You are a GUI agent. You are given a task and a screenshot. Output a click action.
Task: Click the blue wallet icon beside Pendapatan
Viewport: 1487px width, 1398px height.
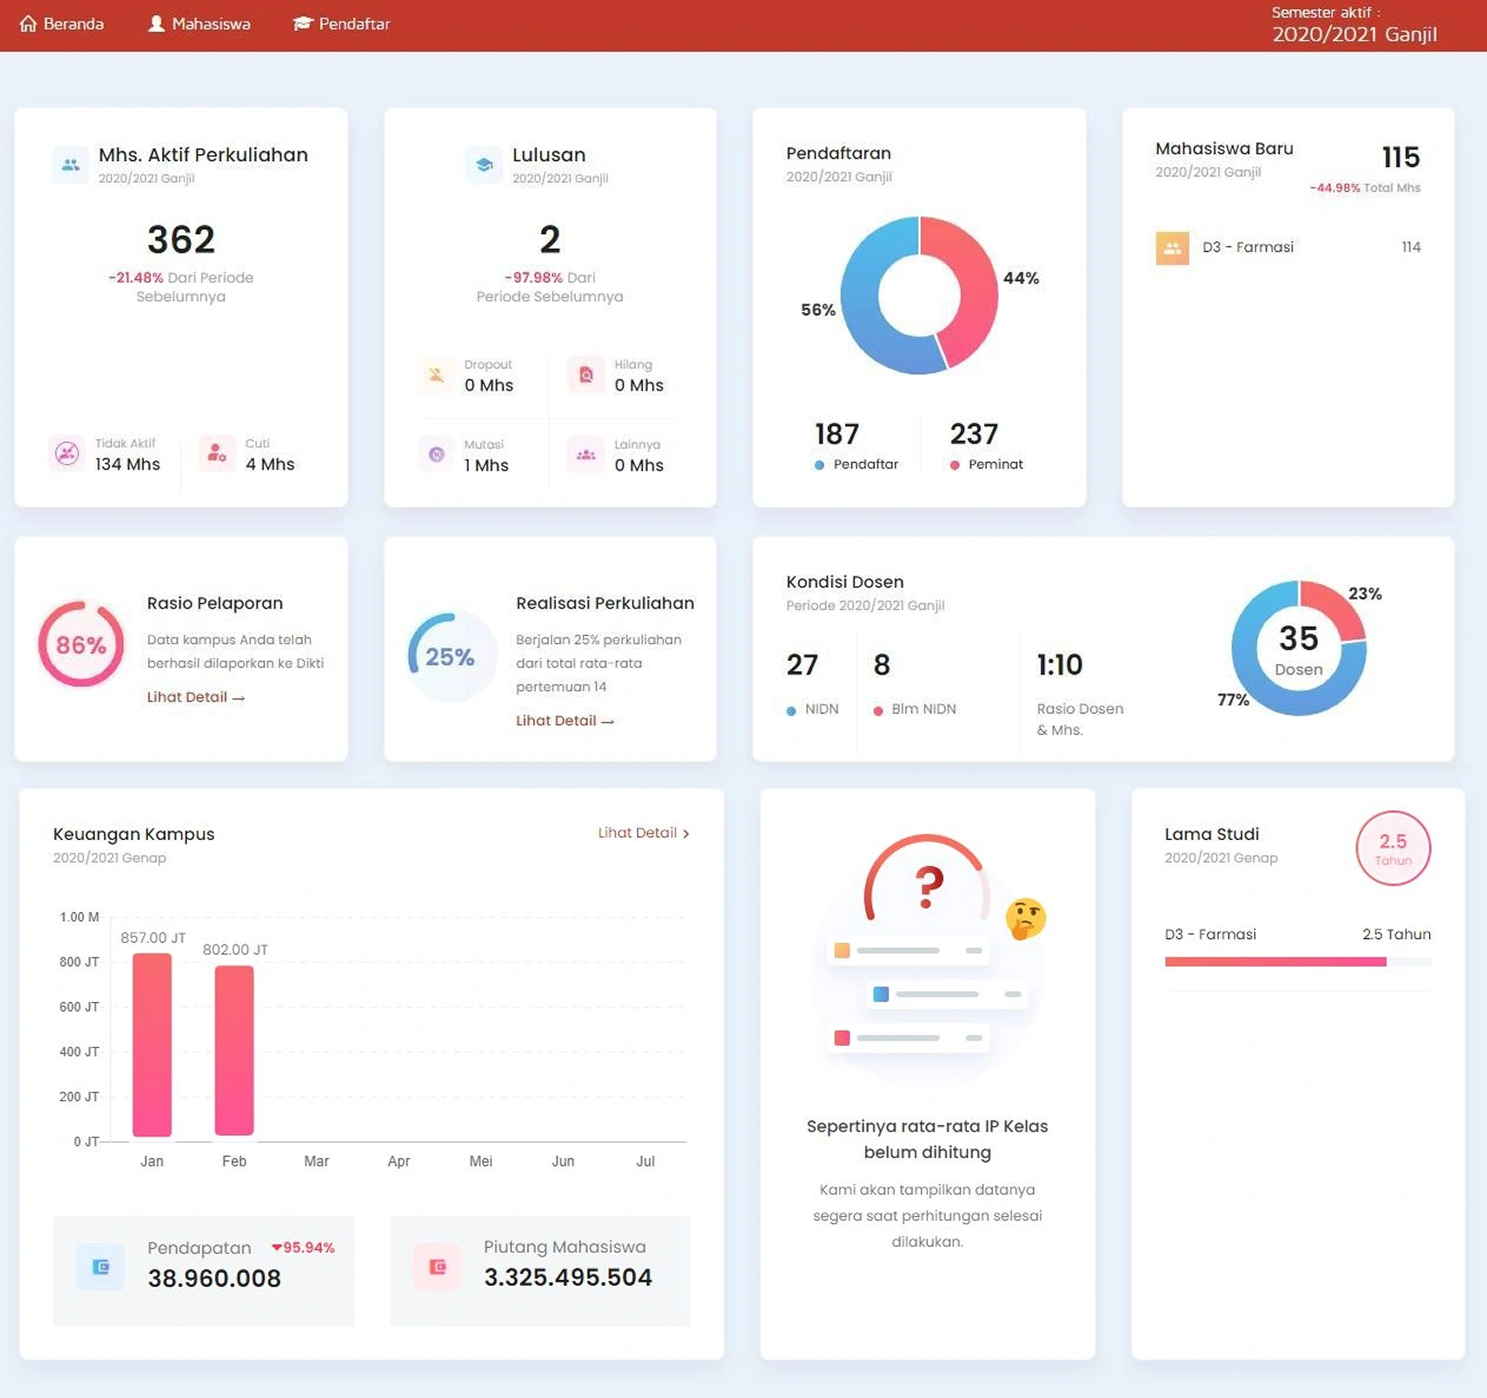click(x=100, y=1266)
